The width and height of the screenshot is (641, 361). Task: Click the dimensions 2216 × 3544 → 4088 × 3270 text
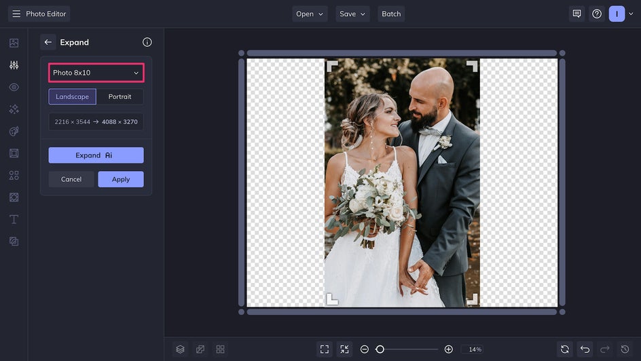click(96, 121)
